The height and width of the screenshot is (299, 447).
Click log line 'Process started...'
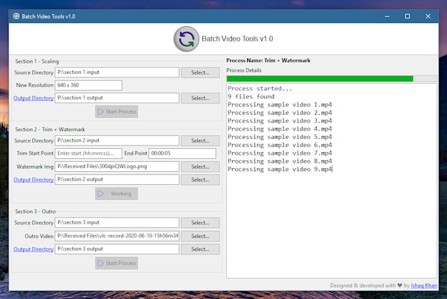[260, 89]
